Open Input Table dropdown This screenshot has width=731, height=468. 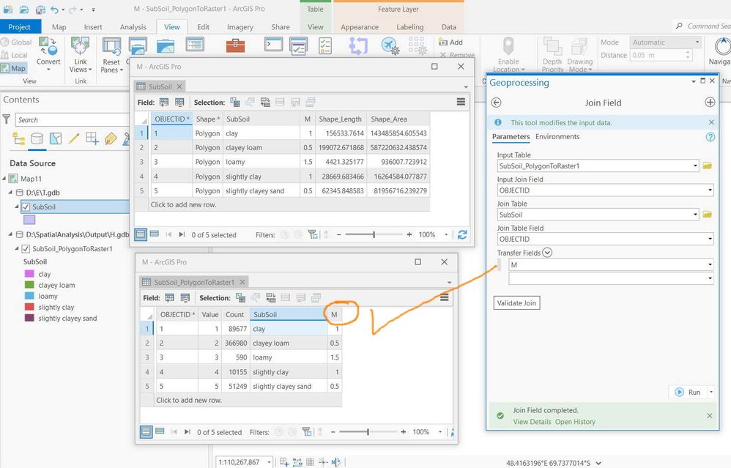(x=695, y=166)
